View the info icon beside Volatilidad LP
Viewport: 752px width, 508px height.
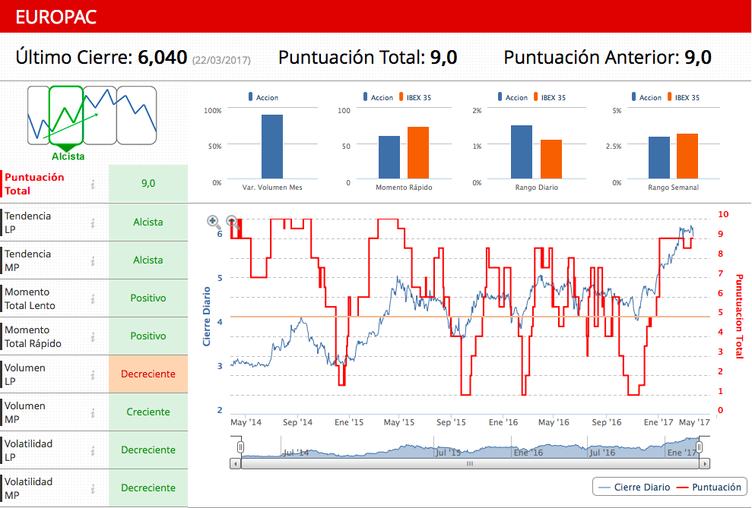(x=93, y=450)
